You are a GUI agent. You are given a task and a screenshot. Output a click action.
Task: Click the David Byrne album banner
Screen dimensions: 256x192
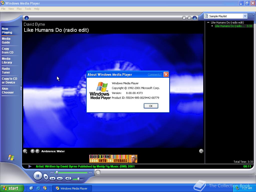pyautogui.click(x=113, y=159)
